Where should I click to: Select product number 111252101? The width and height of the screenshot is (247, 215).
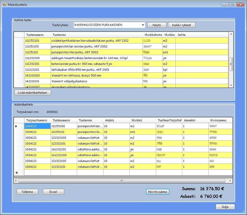click(x=38, y=41)
